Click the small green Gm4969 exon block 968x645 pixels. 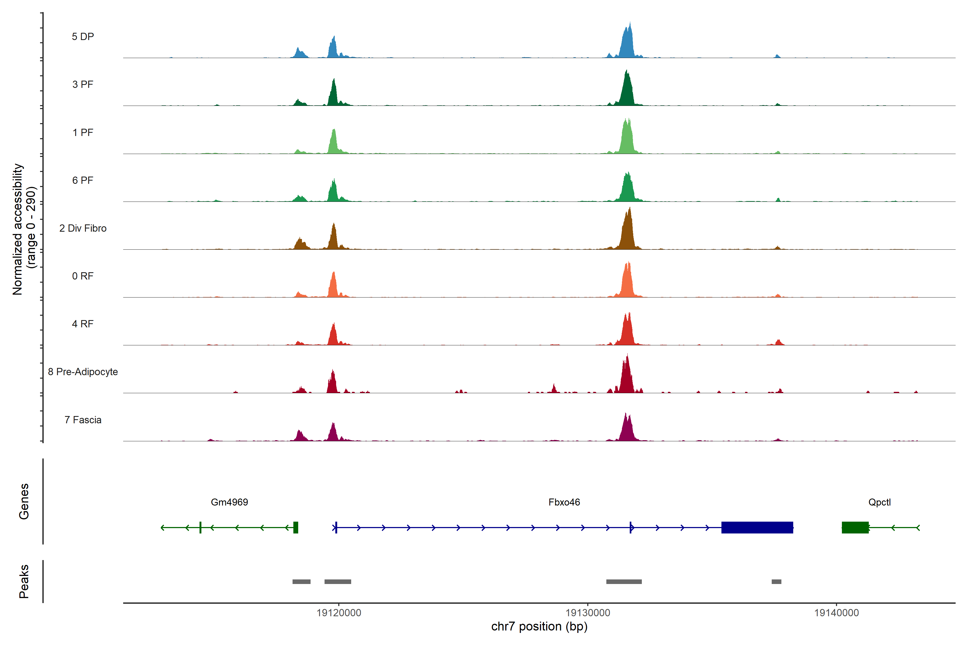(x=296, y=527)
